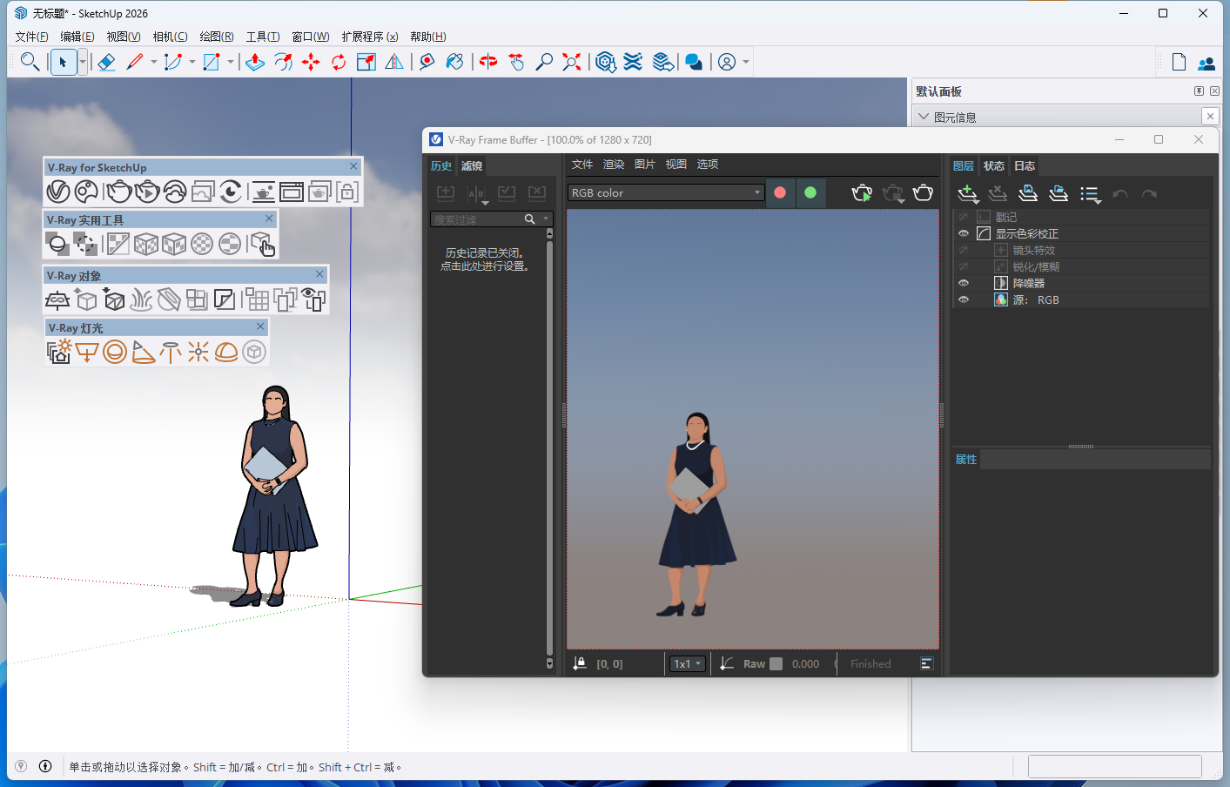Screen dimensions: 1230x787
Task: Select the Zoom Extents tool
Action: coord(571,62)
